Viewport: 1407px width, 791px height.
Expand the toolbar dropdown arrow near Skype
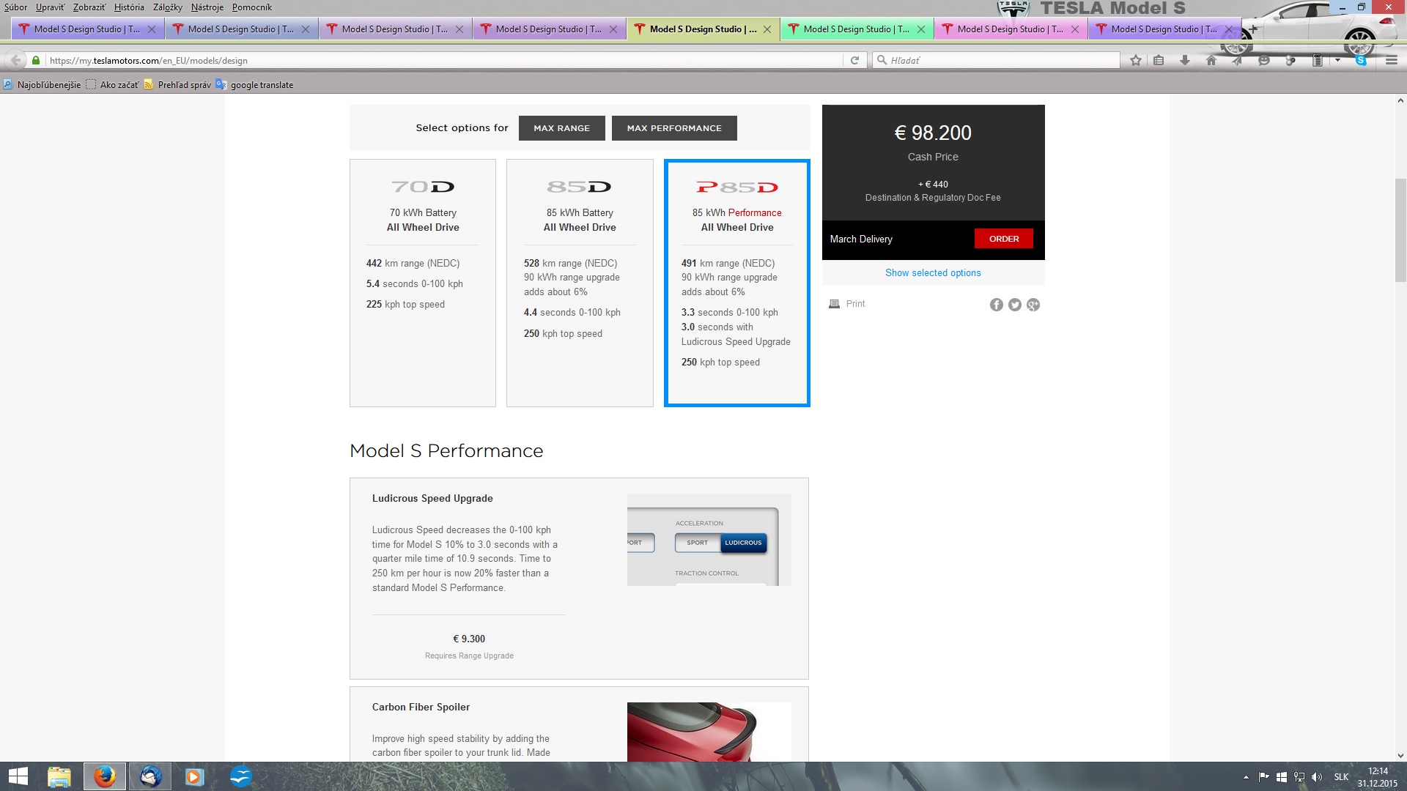(1338, 60)
